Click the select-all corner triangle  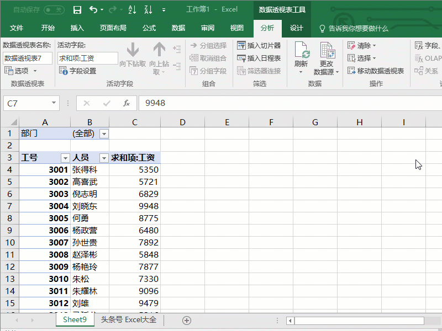pyautogui.click(x=13, y=122)
